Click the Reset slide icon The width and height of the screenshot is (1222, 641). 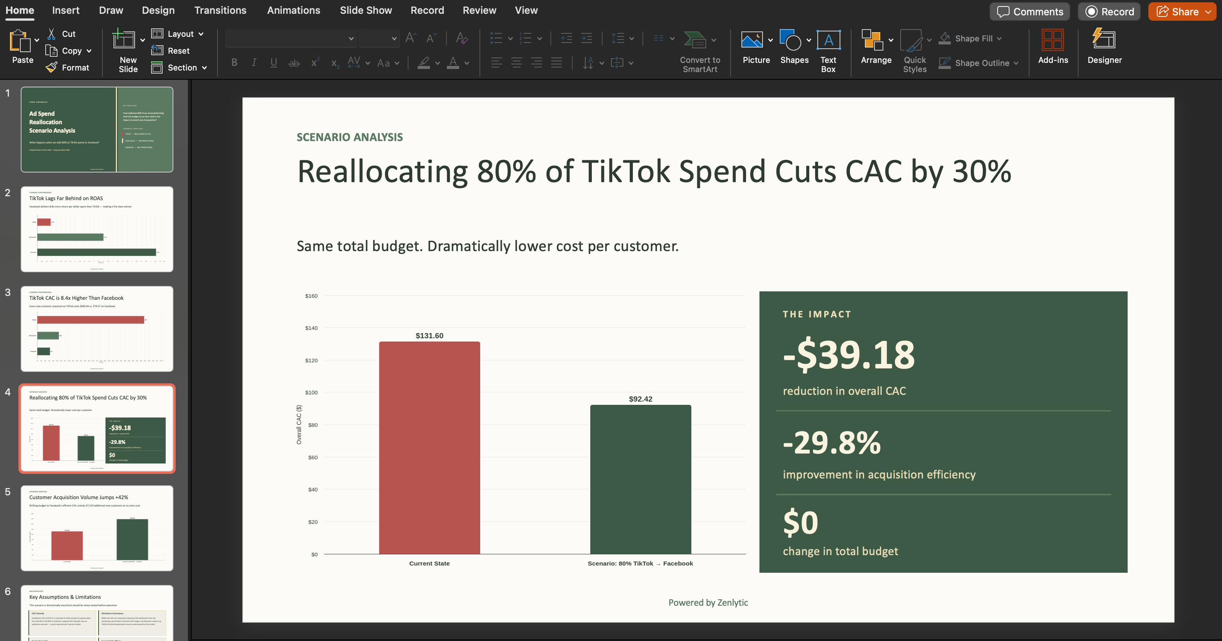coord(157,50)
